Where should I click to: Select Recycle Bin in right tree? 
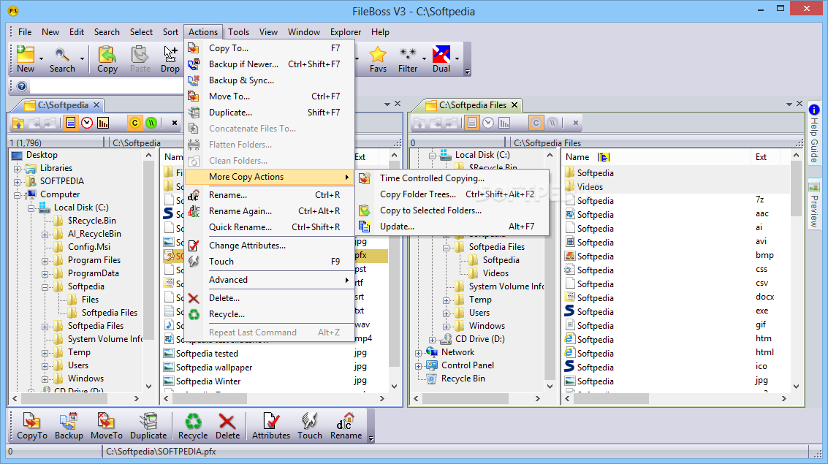pos(463,379)
